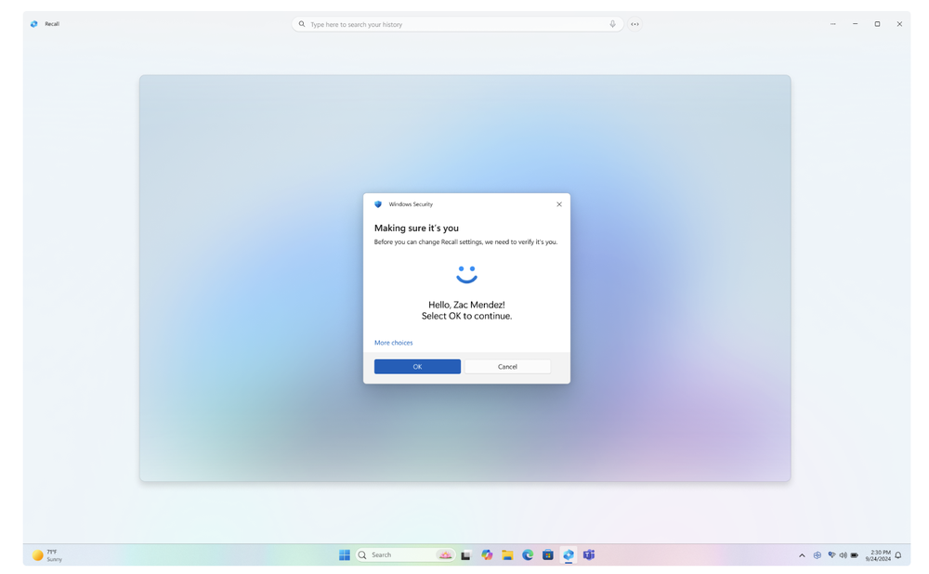Open Microsoft Store from the taskbar
Image resolution: width=929 pixels, height=574 pixels.
(x=548, y=555)
